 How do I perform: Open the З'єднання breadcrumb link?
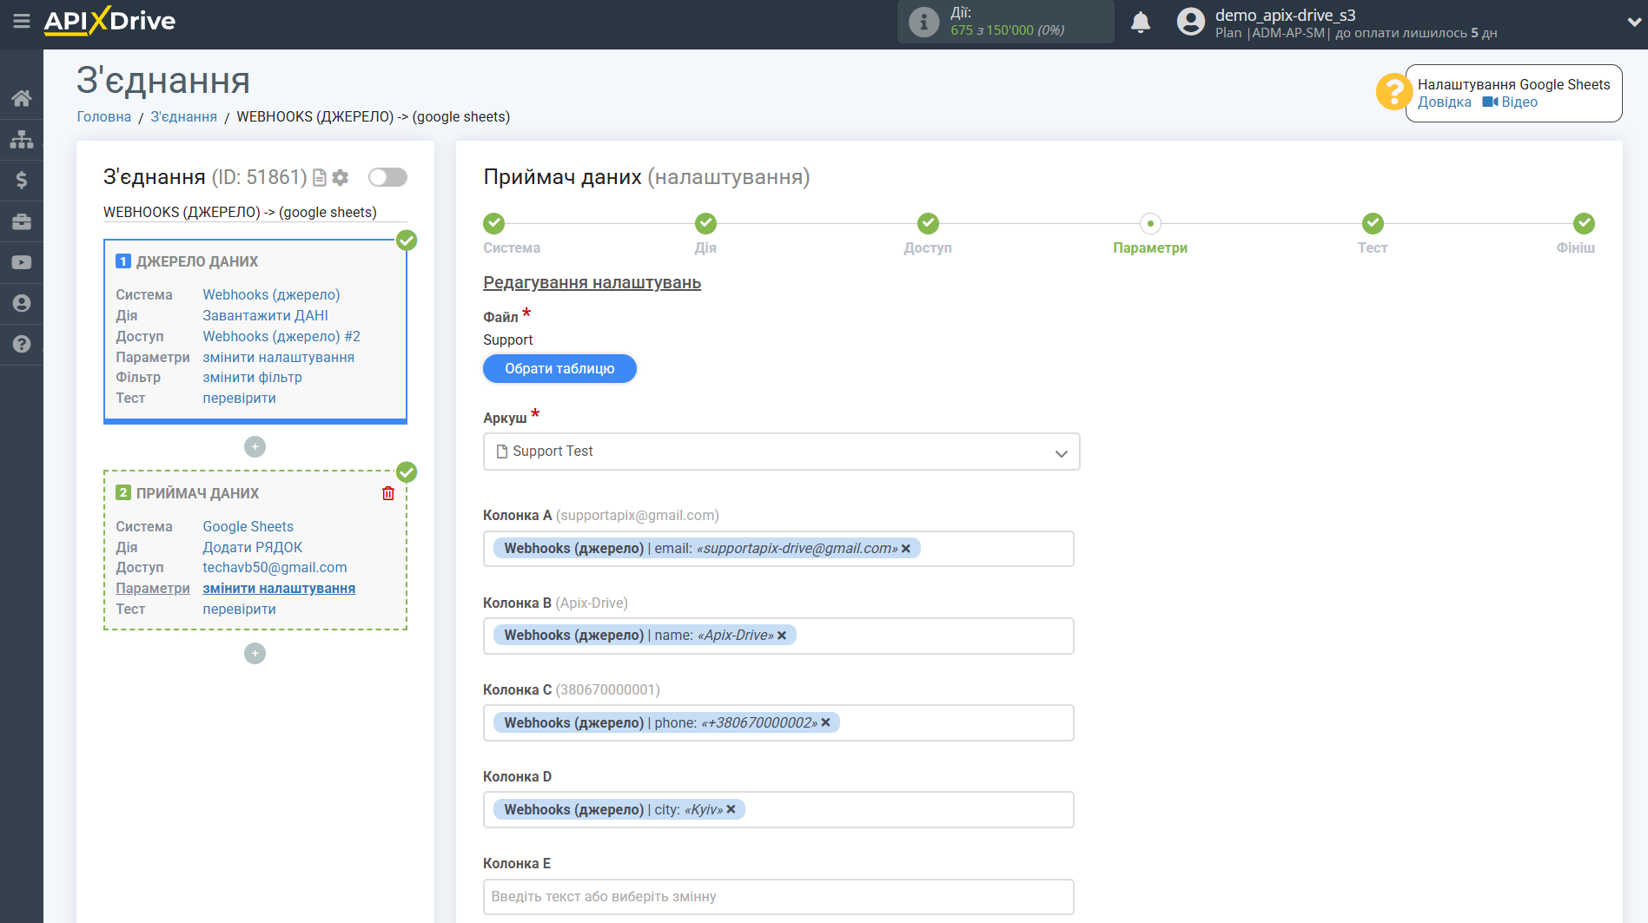(183, 116)
